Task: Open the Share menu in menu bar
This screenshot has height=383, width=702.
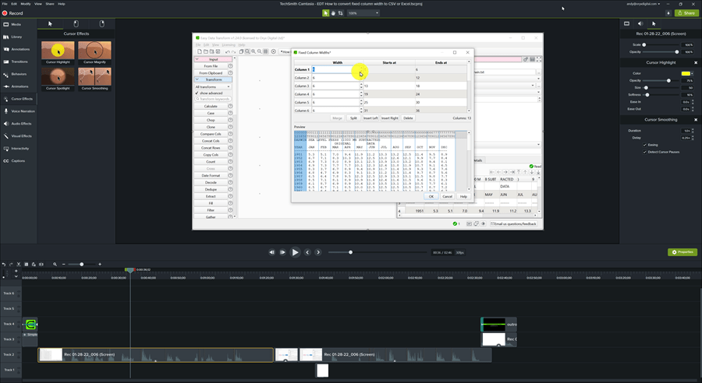Action: click(49, 3)
